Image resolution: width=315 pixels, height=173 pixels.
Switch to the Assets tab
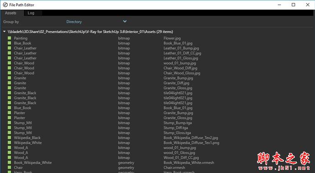click(10, 13)
